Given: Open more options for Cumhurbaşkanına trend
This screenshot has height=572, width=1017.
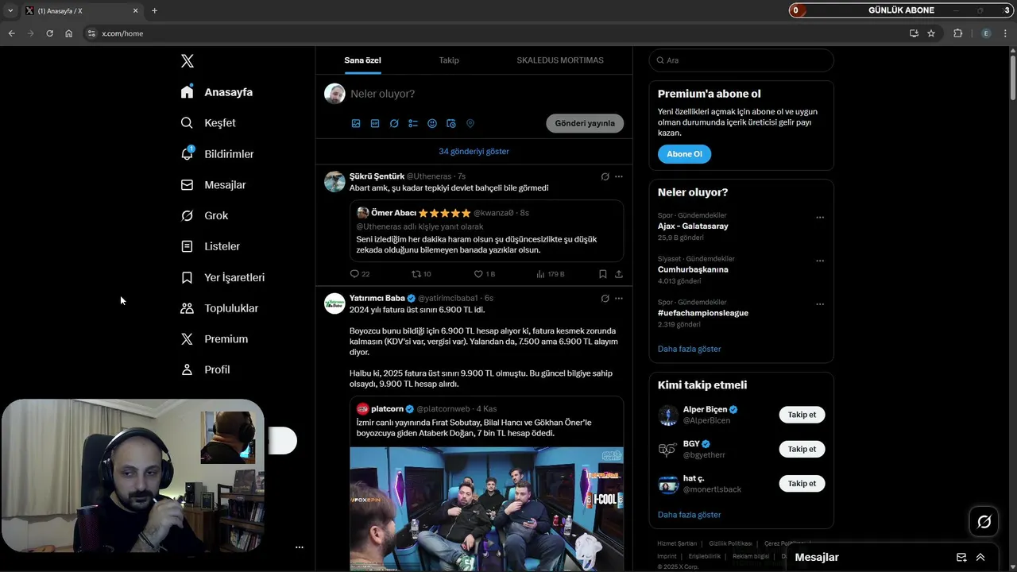Looking at the screenshot, I should coord(820,261).
